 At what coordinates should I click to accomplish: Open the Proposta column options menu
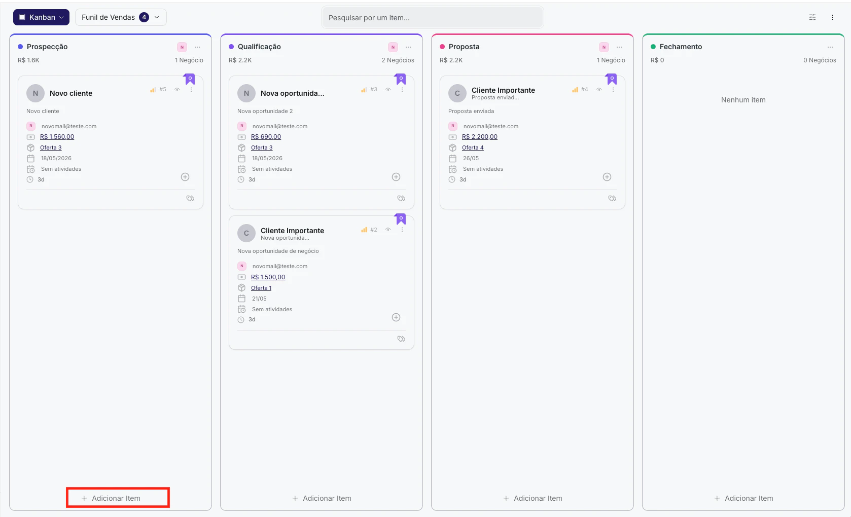(619, 47)
